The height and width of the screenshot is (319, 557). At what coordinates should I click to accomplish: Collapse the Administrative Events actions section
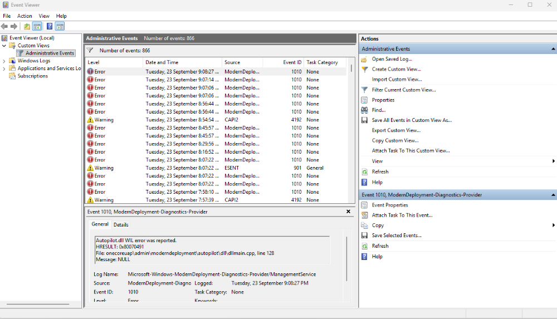(x=553, y=49)
